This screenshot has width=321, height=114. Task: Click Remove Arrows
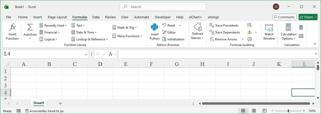(224, 39)
